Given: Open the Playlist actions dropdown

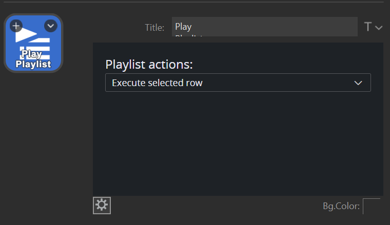Looking at the screenshot, I should click(x=238, y=83).
